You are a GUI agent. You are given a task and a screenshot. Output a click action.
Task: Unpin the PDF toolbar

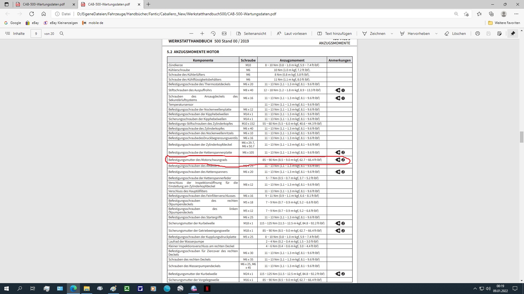tap(513, 33)
